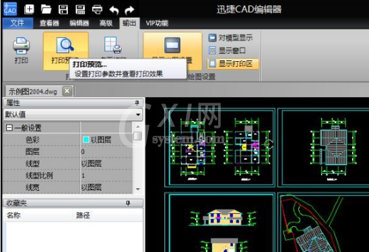Click the CAD application logo icon
Viewport: 369px width, 252px height.
10,9
